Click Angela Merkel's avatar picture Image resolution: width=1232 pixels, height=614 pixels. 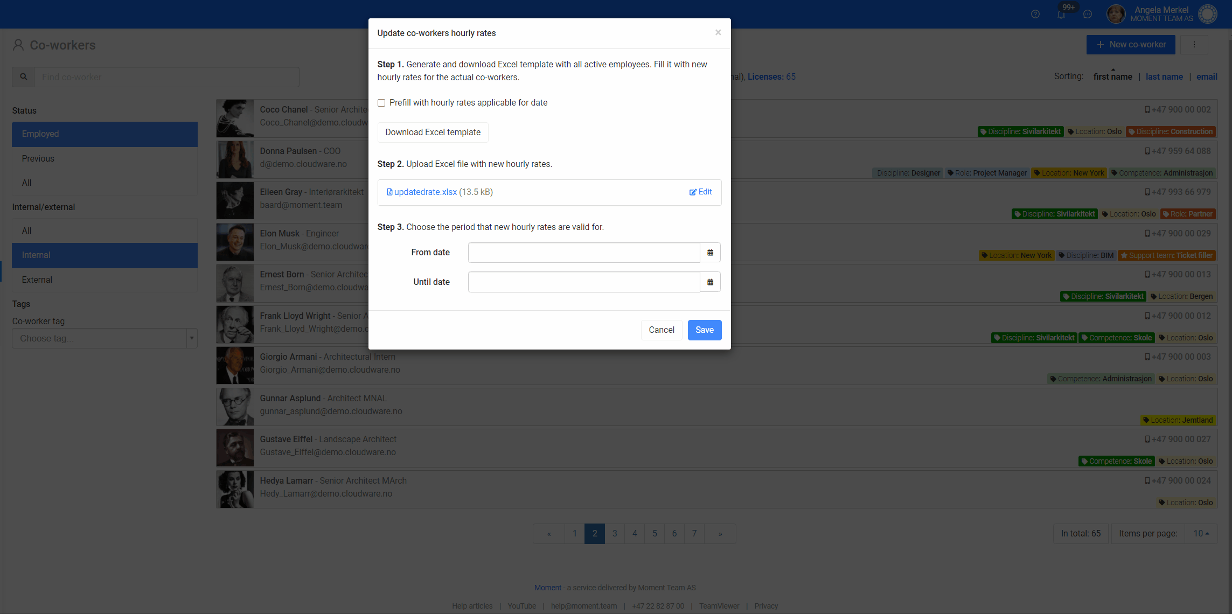(x=1116, y=14)
